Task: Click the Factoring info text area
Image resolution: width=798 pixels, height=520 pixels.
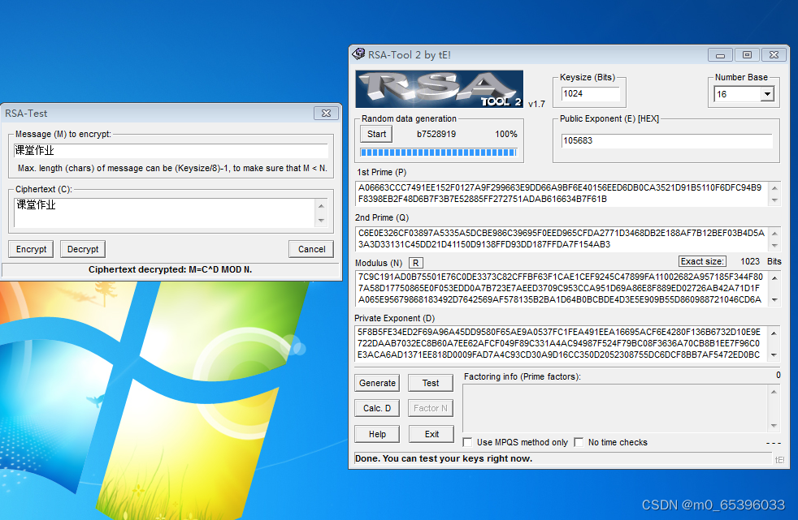Action: point(615,408)
